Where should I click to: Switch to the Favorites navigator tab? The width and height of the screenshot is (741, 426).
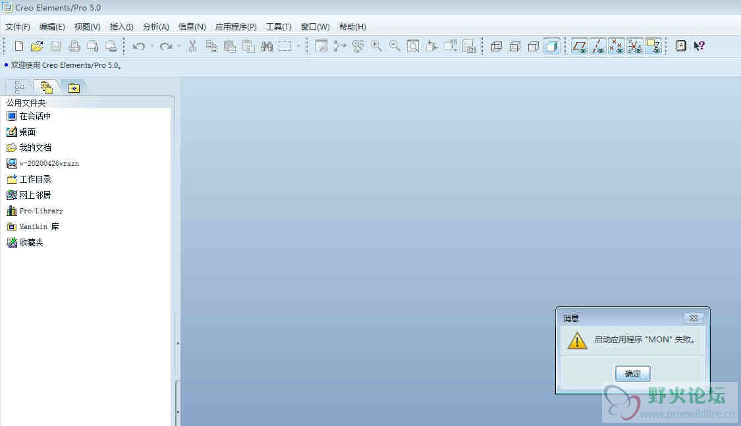coord(74,88)
